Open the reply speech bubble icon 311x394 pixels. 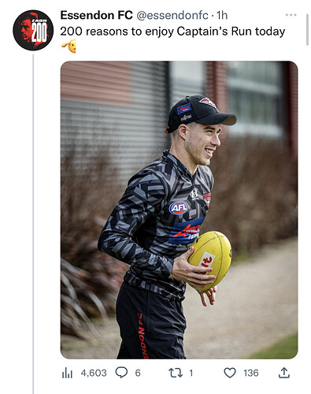point(121,373)
